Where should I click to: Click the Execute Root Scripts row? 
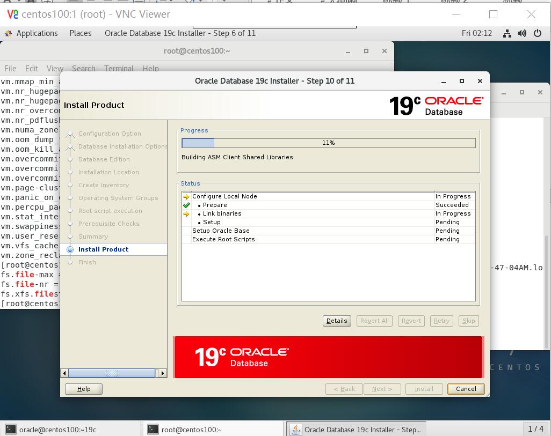coord(329,239)
